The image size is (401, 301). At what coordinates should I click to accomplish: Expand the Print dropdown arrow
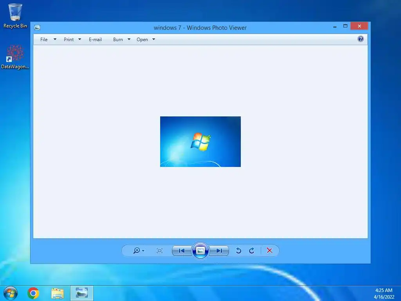click(79, 40)
